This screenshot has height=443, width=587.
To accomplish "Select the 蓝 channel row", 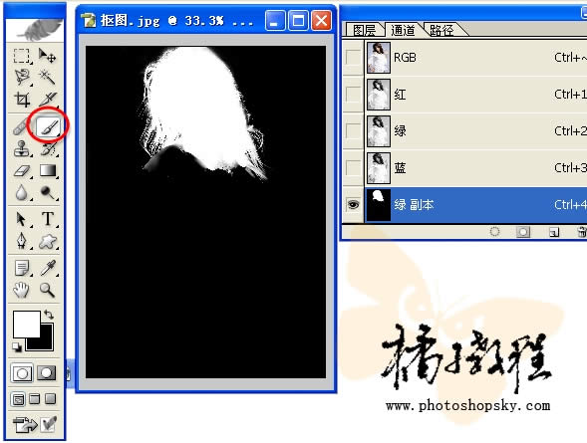I will click(475, 167).
